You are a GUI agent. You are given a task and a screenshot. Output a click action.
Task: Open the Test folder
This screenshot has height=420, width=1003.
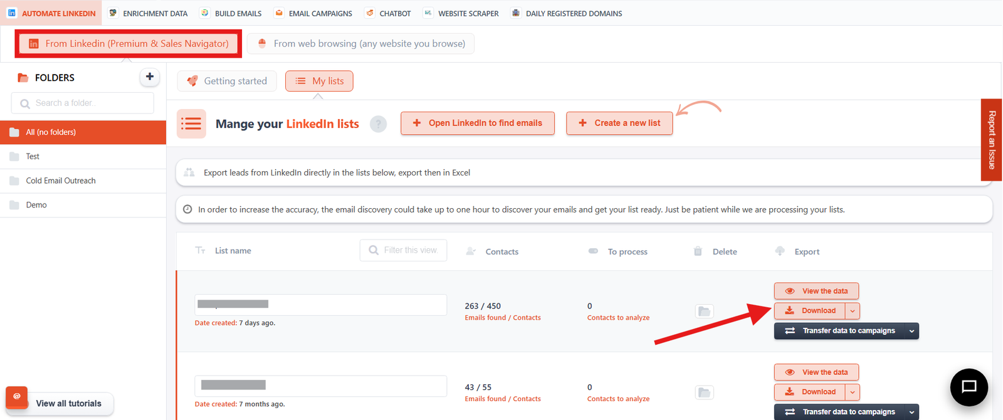[x=83, y=157]
